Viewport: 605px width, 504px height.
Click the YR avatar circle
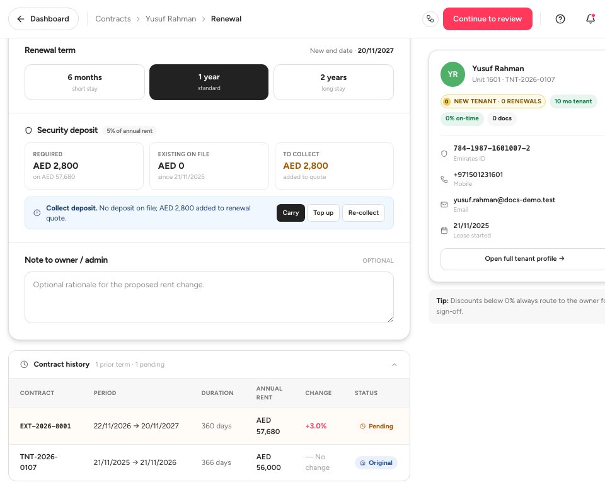pos(452,74)
